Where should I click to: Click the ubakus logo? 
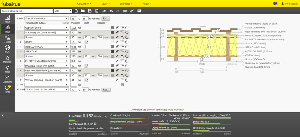click(11, 3)
